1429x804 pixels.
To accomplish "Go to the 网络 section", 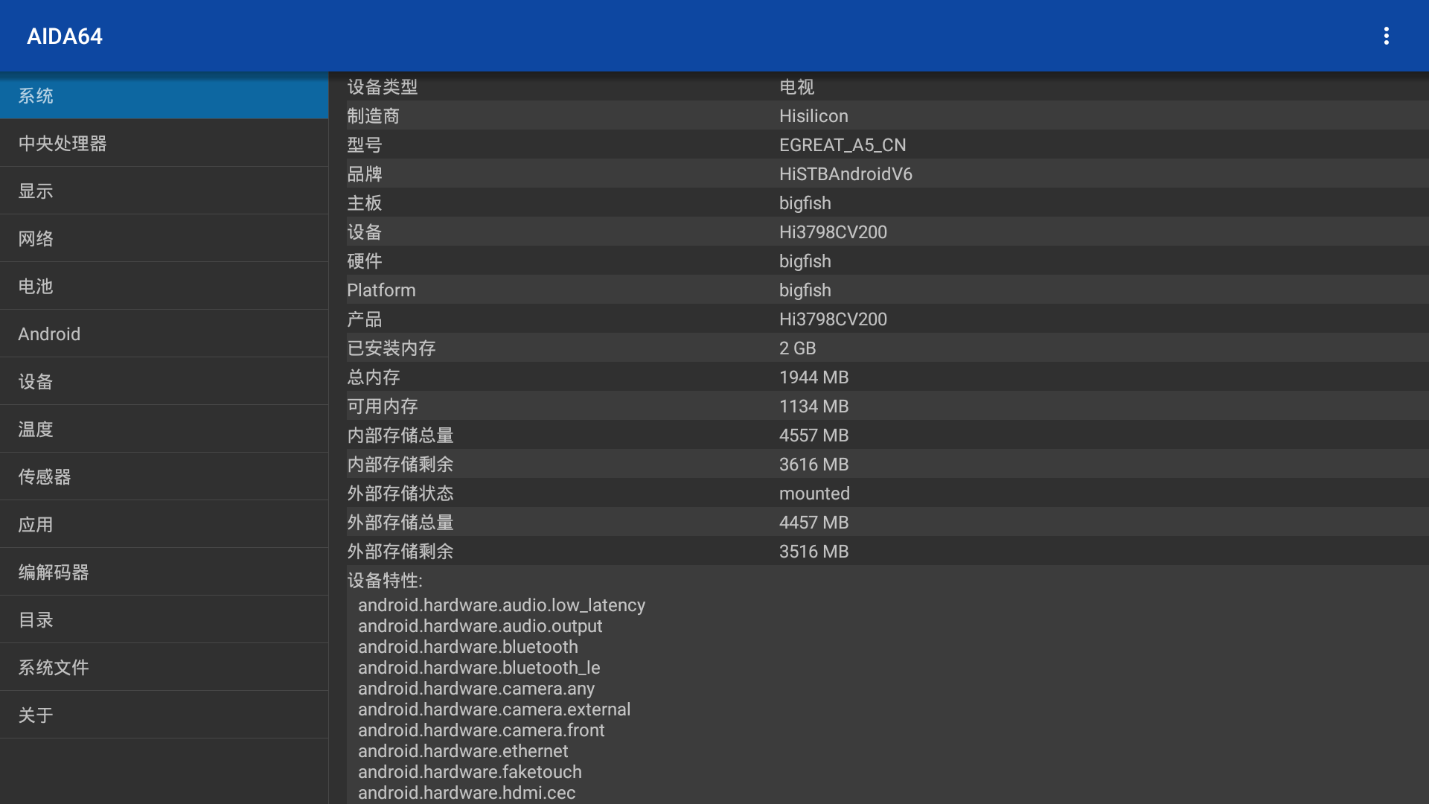I will point(164,238).
